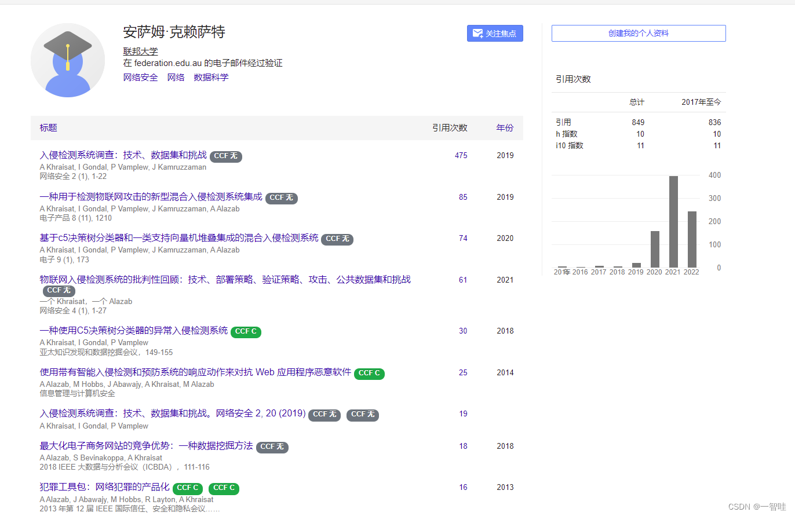Click the 475 citation count
Image resolution: width=795 pixels, height=516 pixels.
click(461, 156)
